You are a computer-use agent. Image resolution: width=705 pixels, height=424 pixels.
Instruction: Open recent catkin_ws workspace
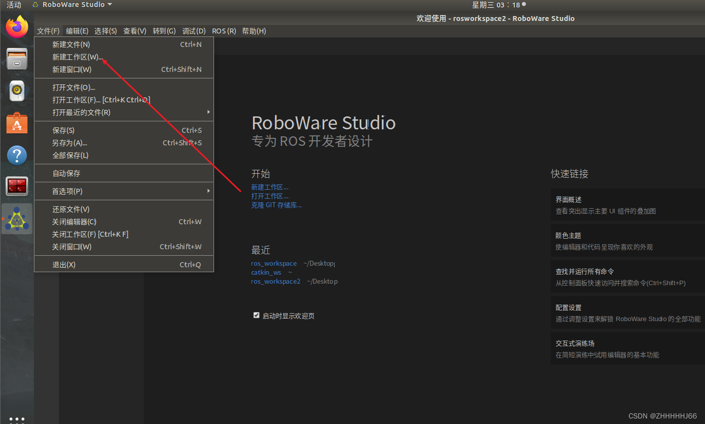[266, 273]
